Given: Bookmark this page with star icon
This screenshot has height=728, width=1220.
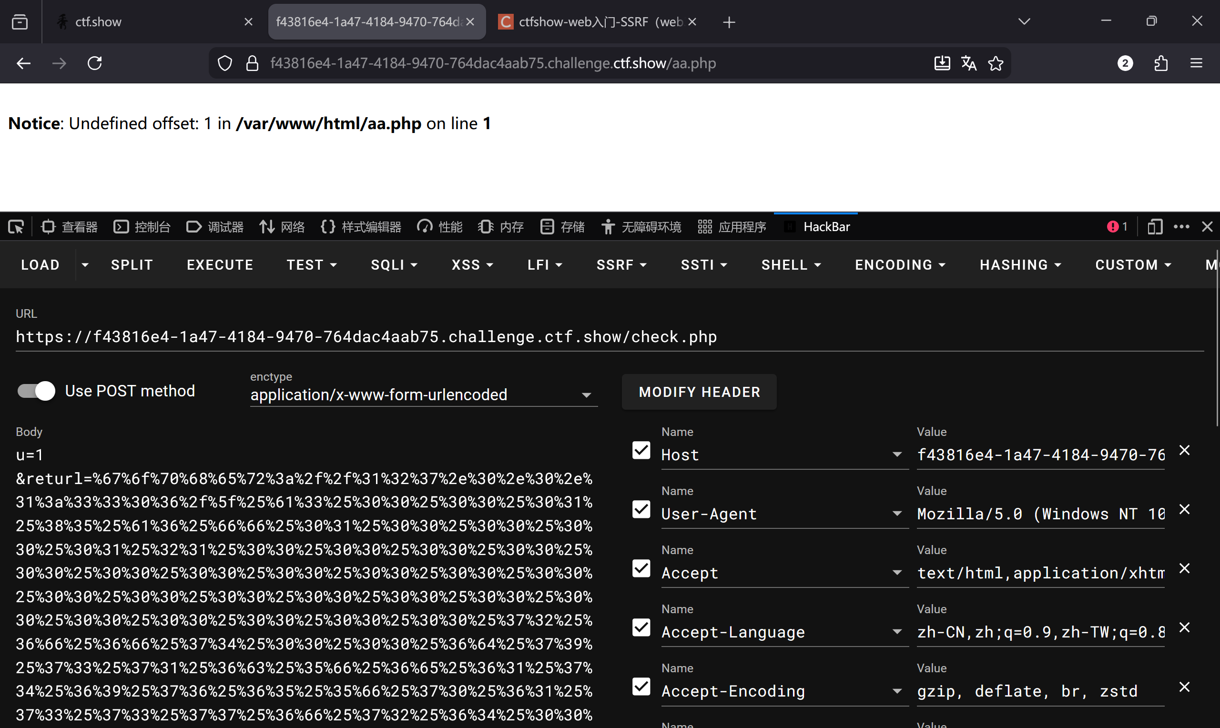Looking at the screenshot, I should click(996, 63).
